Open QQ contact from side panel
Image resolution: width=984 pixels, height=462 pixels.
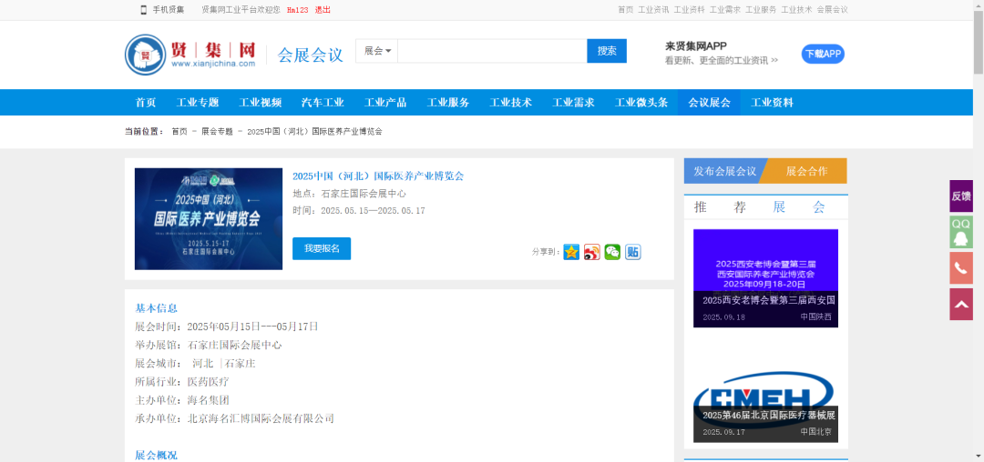(x=961, y=232)
